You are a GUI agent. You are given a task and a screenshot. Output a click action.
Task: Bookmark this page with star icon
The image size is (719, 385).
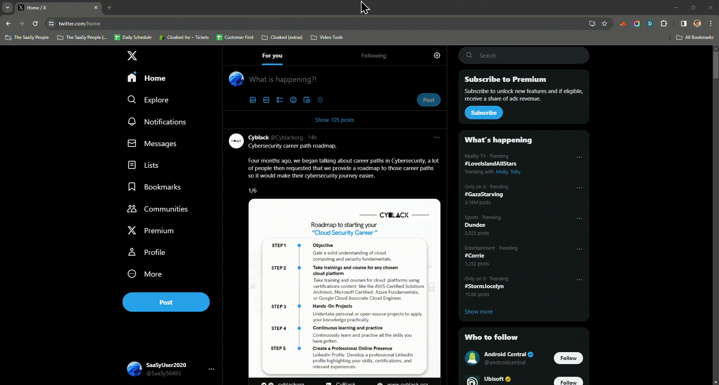click(604, 24)
